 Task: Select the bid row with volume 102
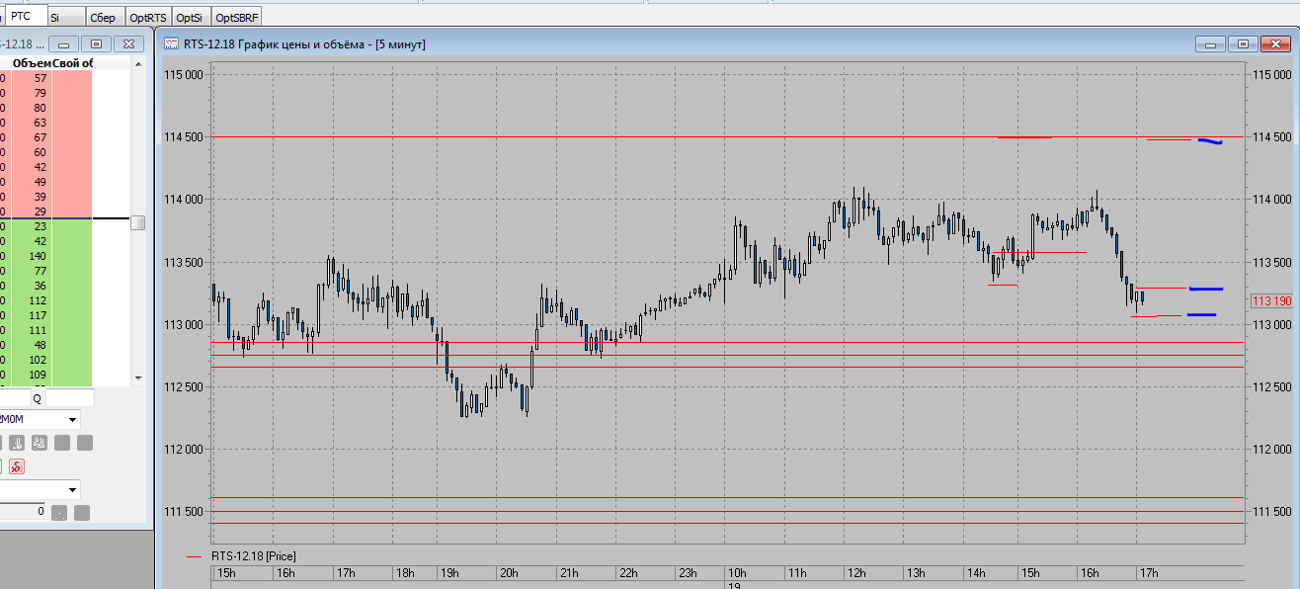click(x=45, y=360)
